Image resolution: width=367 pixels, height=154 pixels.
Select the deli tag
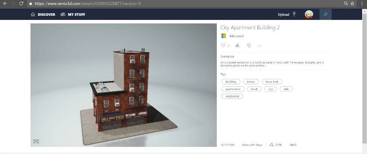pyautogui.click(x=286, y=89)
